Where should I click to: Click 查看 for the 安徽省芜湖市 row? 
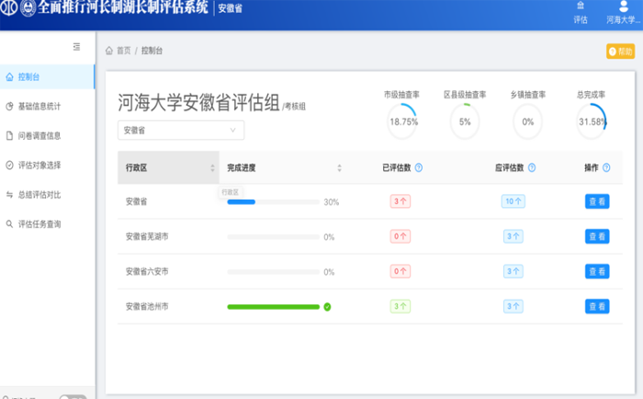[596, 236]
